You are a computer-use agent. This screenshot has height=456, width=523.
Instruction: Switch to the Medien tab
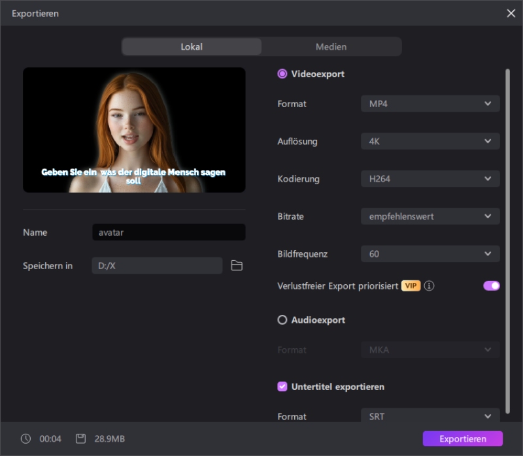[x=331, y=46]
